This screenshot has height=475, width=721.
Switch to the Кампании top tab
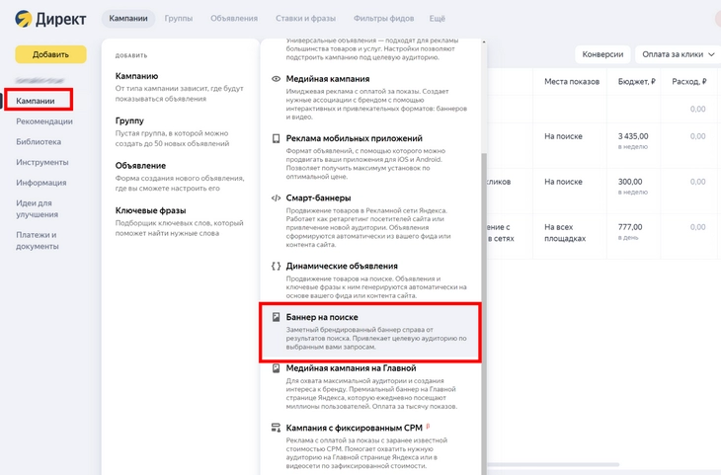click(128, 19)
